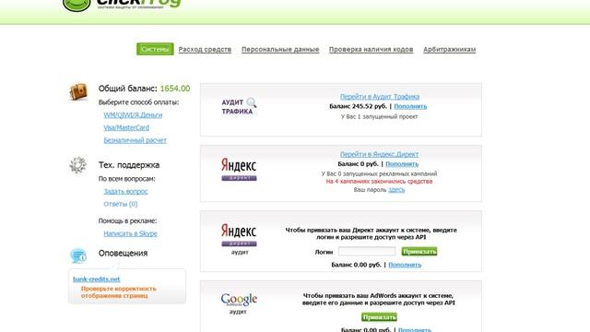The image size is (590, 332).
Task: Open the Расход средств tab
Action: click(x=205, y=49)
